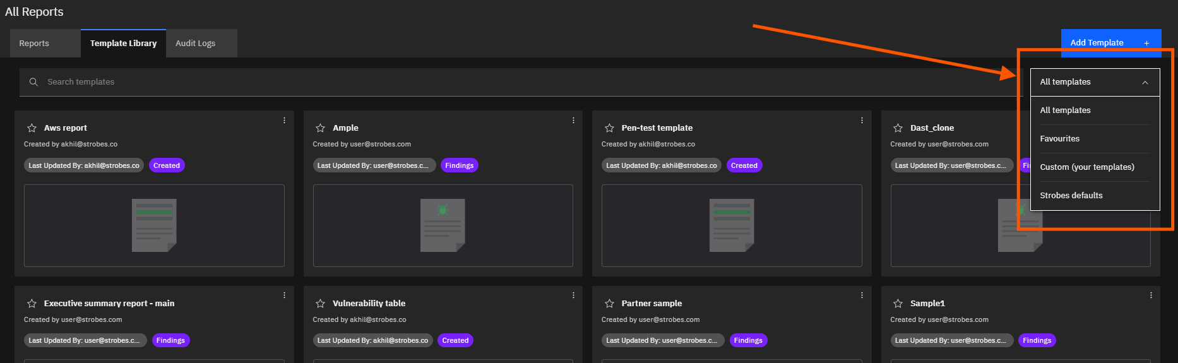Viewport: 1178px width, 363px height.
Task: Click Created by user@strobes.com on Ample
Action: coord(362,145)
